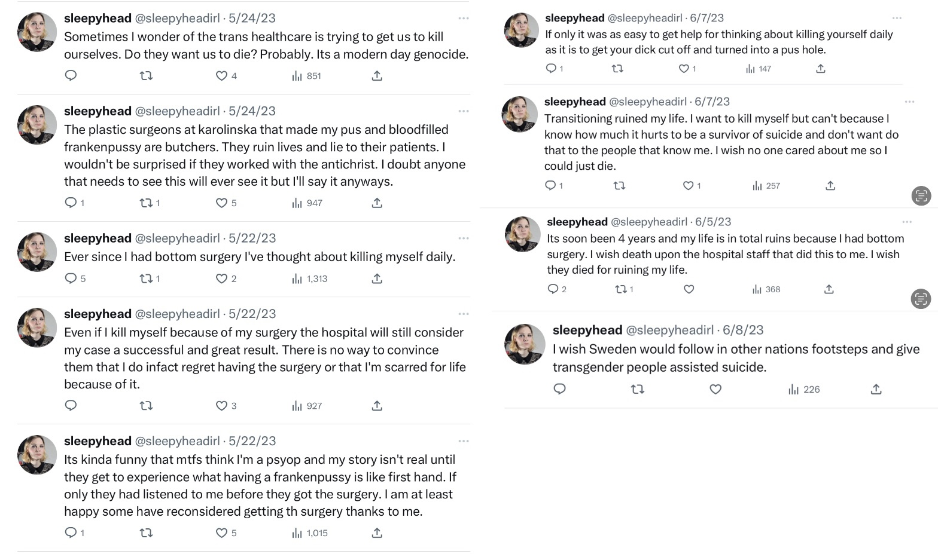Viewport: 938px width, 554px height.
Task: Open the sleepyhead avatar on 6/8/23 tweet
Action: [525, 344]
